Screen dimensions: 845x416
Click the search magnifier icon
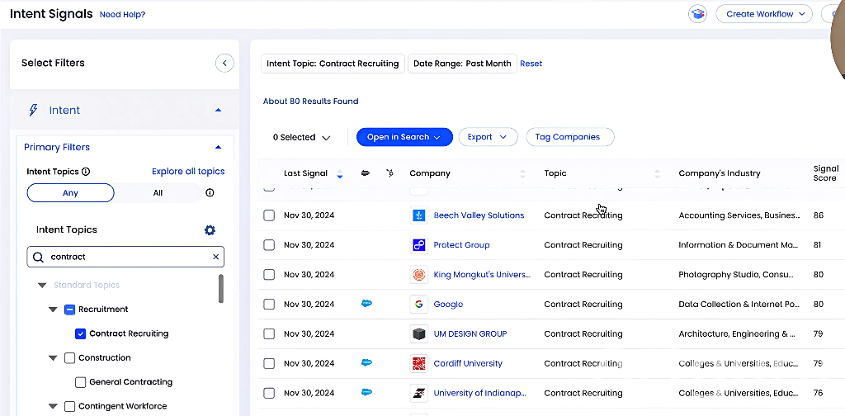point(38,257)
